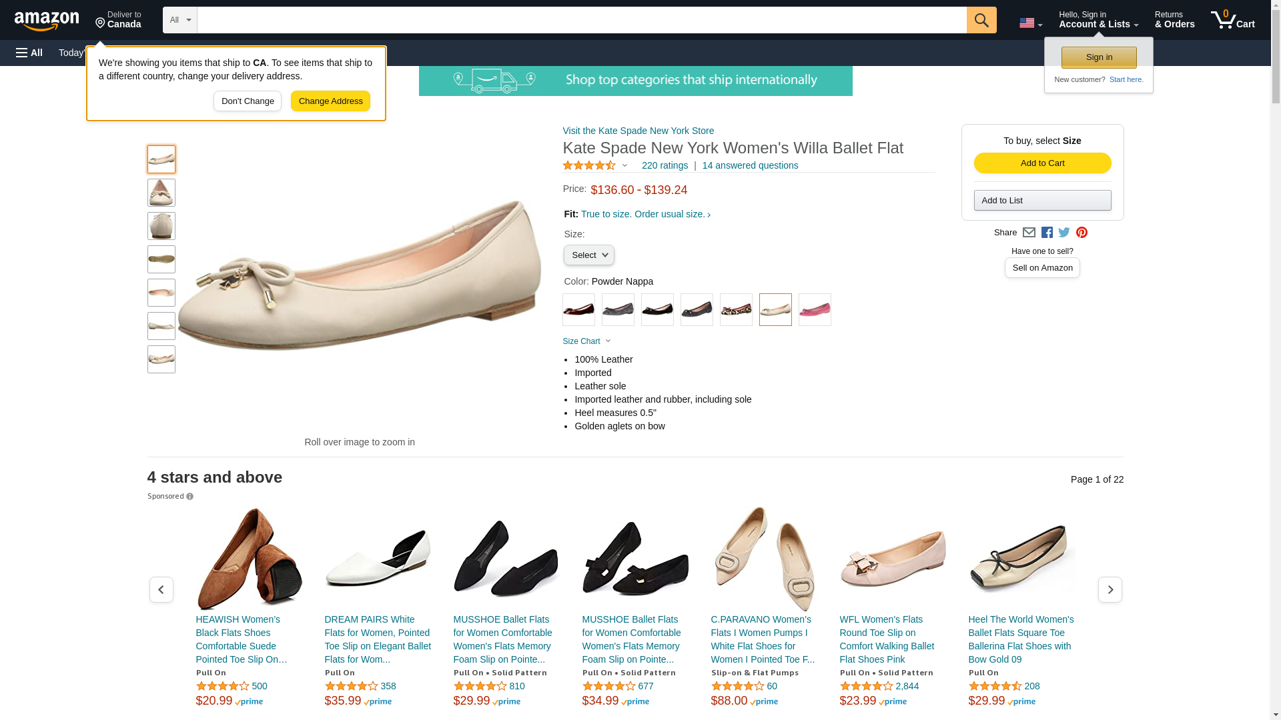Visit the Kate Spade New York Store
Screen dimensions: 1281x720
[x=638, y=131]
